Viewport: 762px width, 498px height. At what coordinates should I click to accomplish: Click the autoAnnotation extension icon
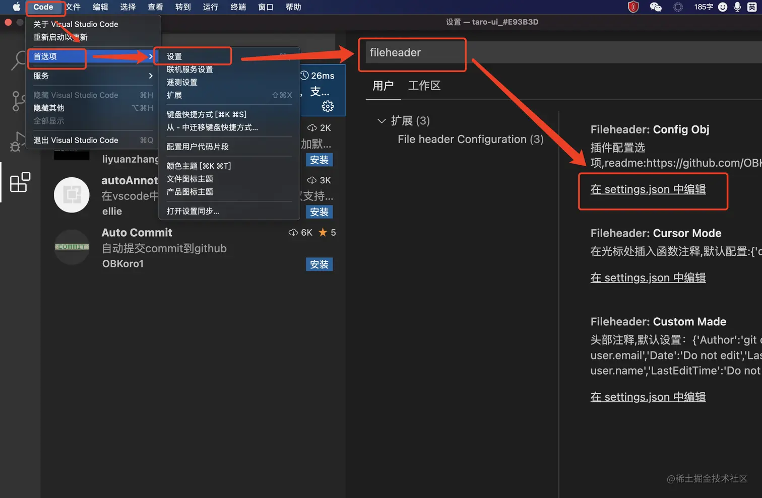tap(72, 195)
